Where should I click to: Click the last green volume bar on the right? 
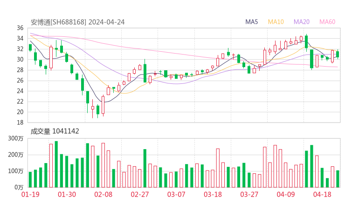(338, 179)
